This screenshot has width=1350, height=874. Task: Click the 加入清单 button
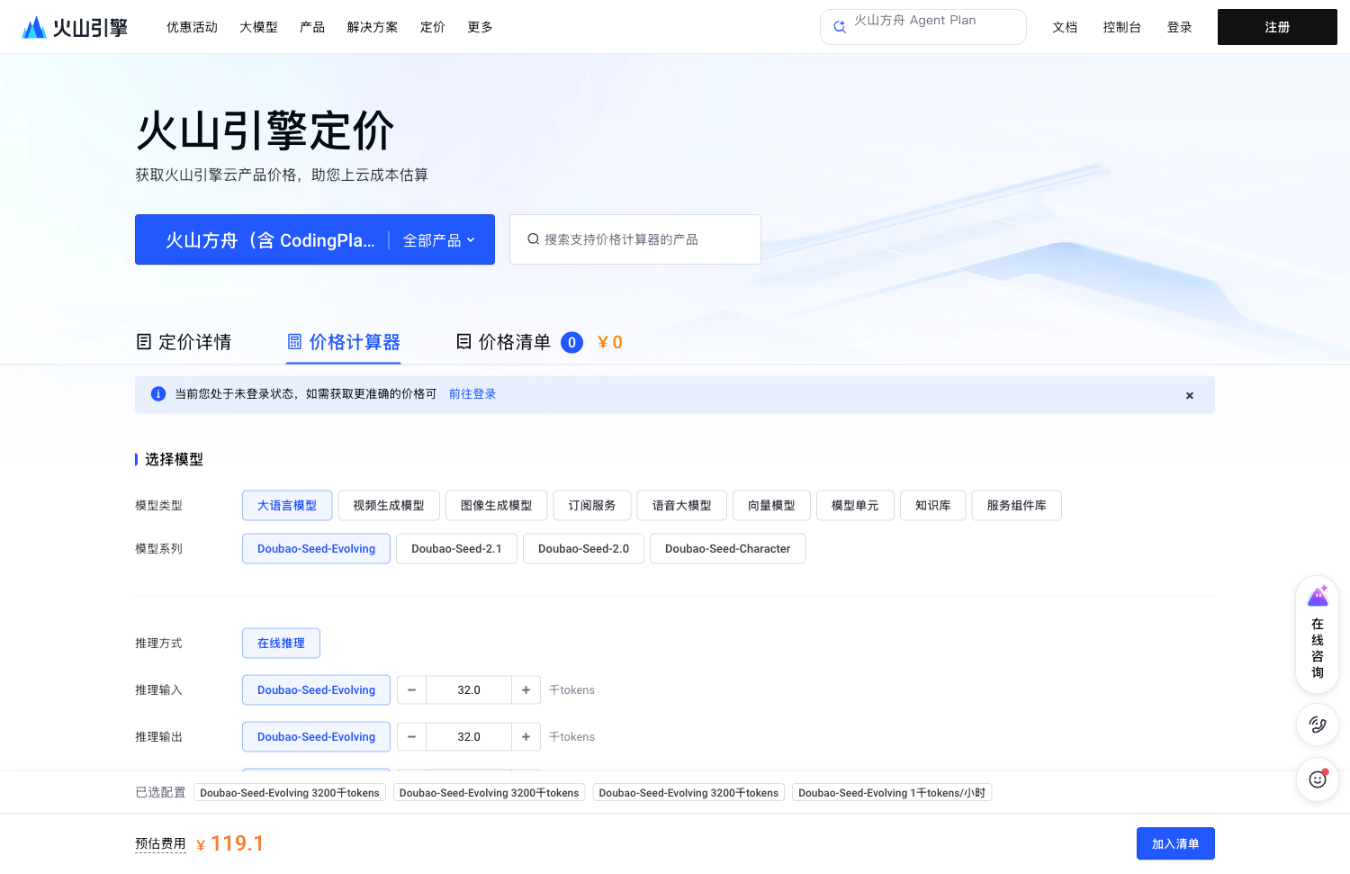(1175, 844)
